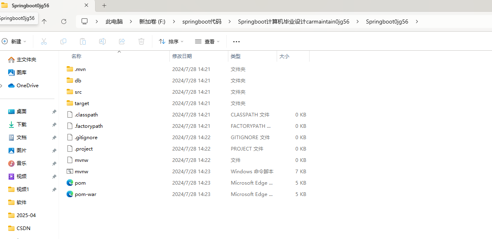This screenshot has width=492, height=239.
Task: Select the db folder icon
Action: tap(70, 80)
